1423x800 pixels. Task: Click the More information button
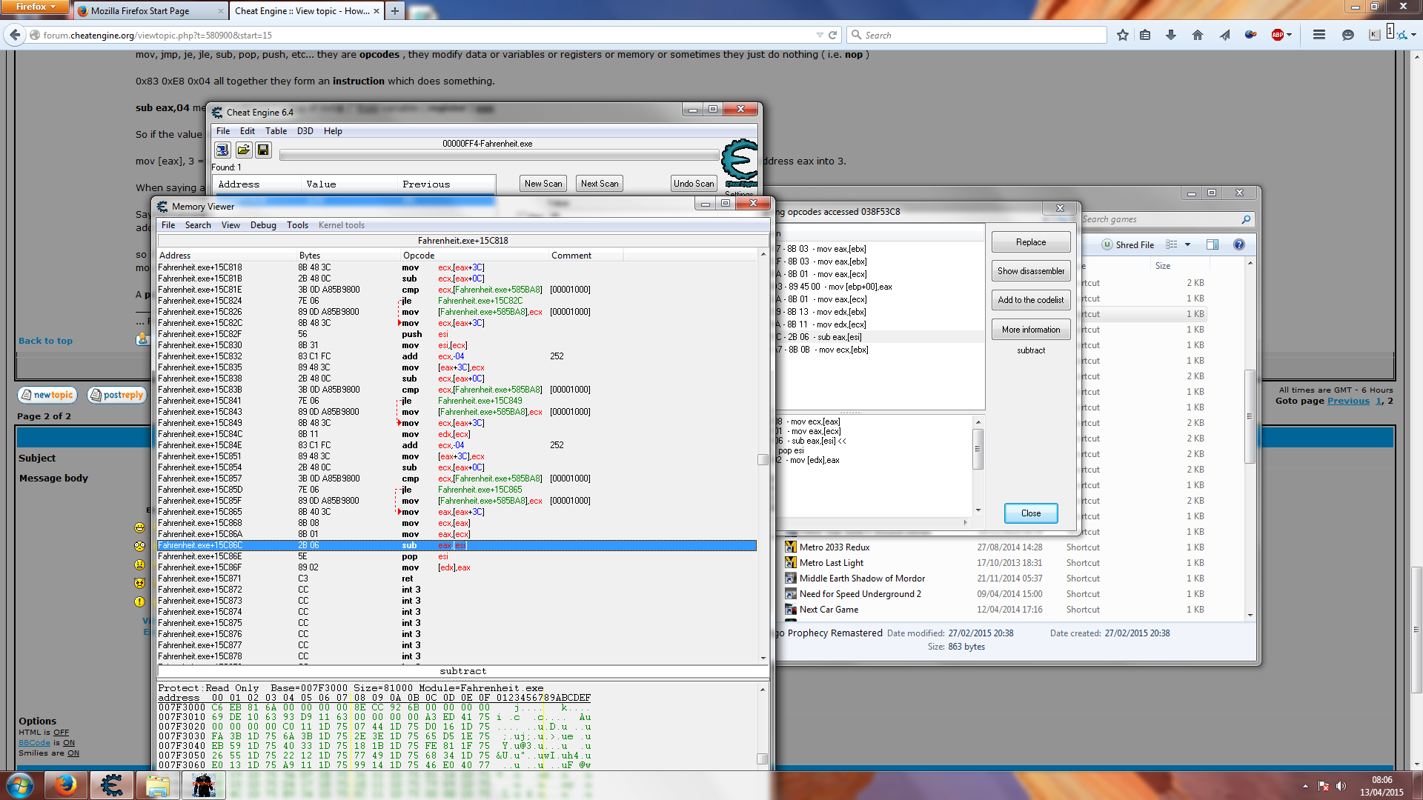(x=1031, y=330)
